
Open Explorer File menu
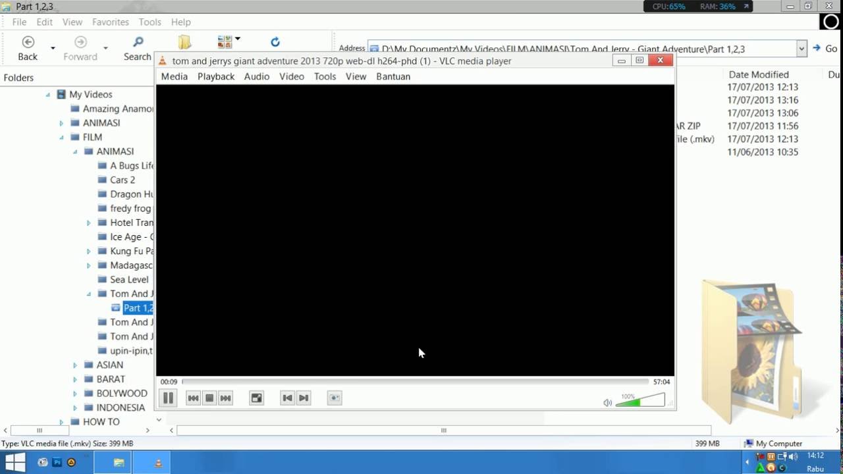[20, 22]
